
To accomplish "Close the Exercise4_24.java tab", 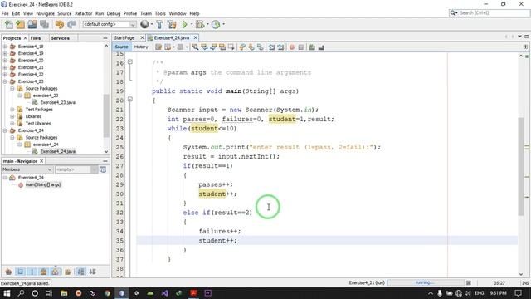I will [x=196, y=37].
